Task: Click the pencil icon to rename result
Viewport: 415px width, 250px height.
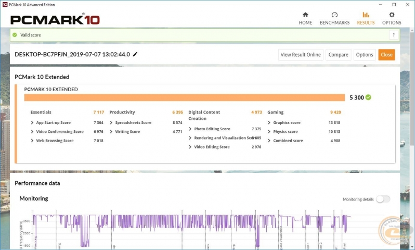Action: [x=135, y=54]
